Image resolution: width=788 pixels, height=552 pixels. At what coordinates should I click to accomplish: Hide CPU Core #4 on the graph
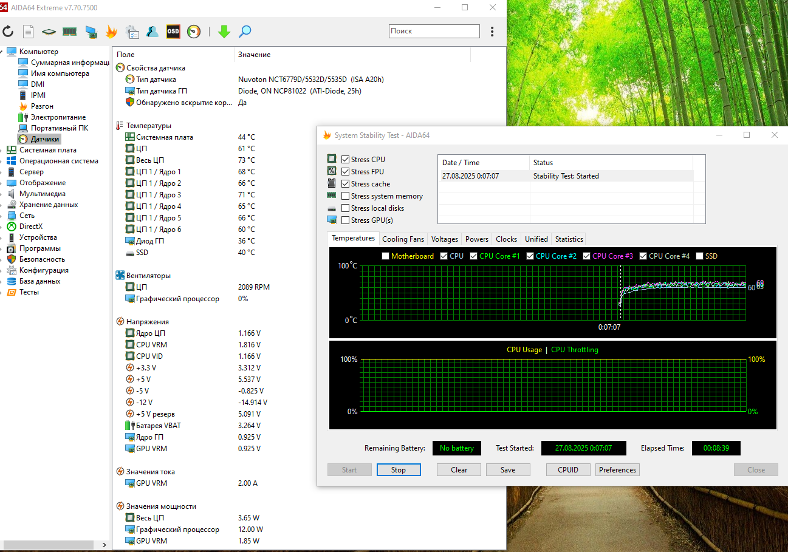click(x=643, y=256)
